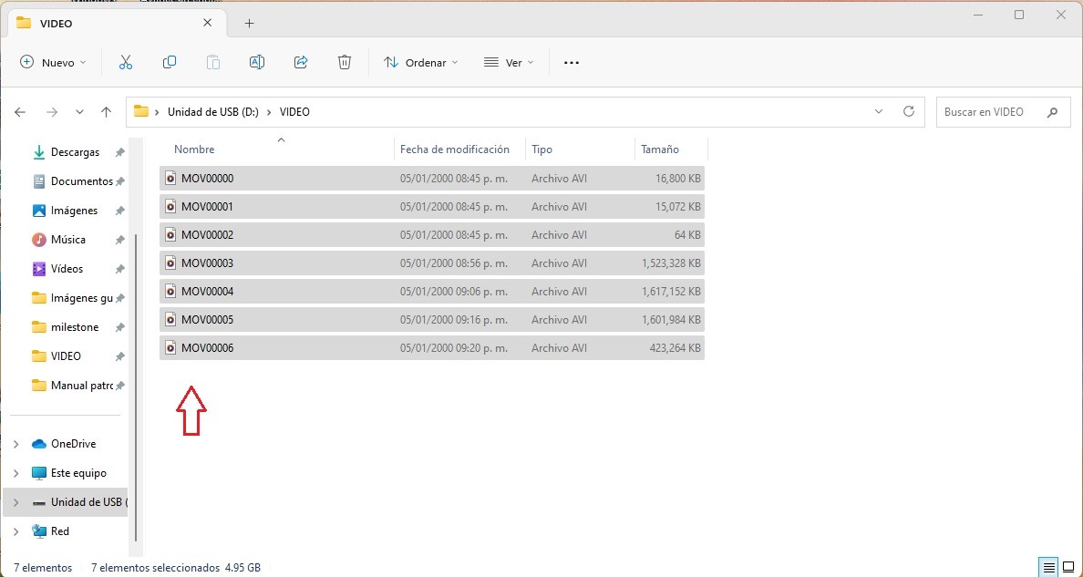Expand the Este equipo tree node
1083x577 pixels.
pos(16,473)
